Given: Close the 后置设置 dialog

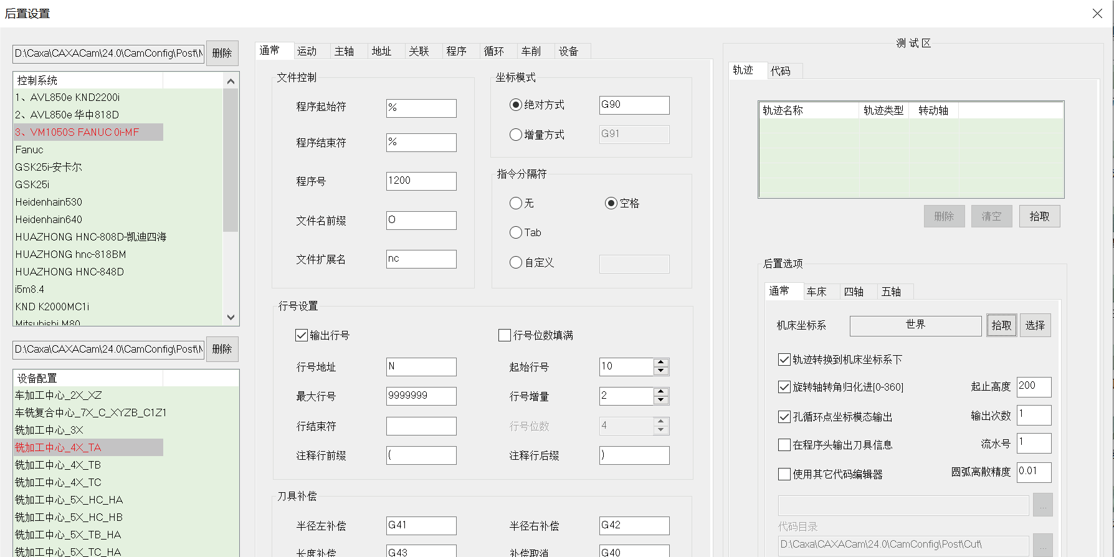Looking at the screenshot, I should click(1097, 13).
